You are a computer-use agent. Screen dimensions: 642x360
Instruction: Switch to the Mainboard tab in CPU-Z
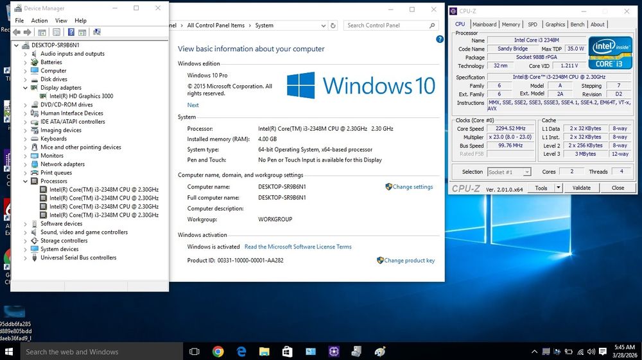tap(484, 24)
